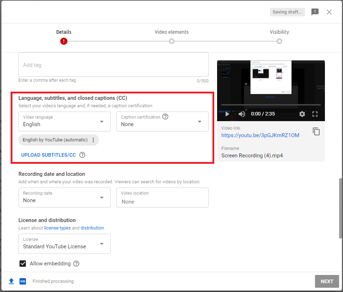Open video preview settings gear
This screenshot has height=292, width=343.
click(302, 114)
